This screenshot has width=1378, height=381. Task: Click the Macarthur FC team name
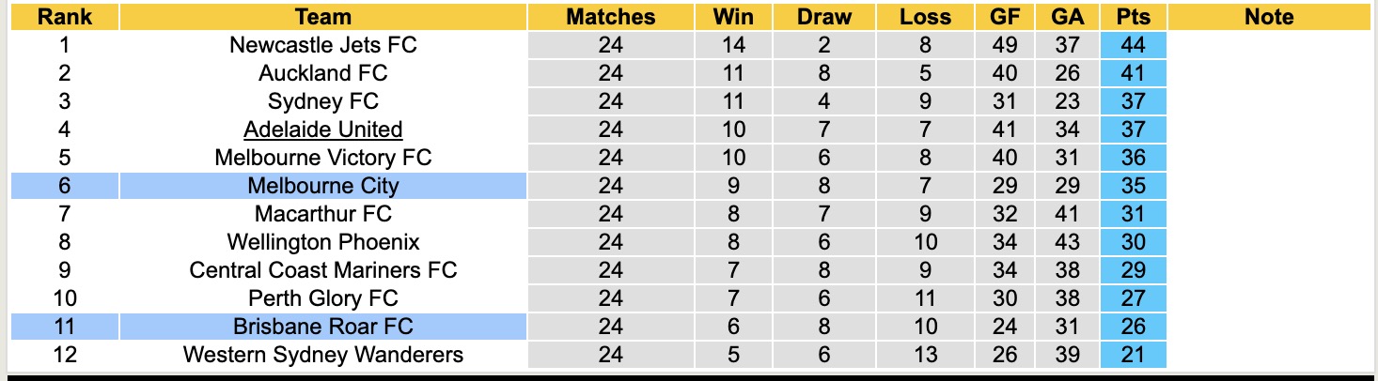click(322, 214)
